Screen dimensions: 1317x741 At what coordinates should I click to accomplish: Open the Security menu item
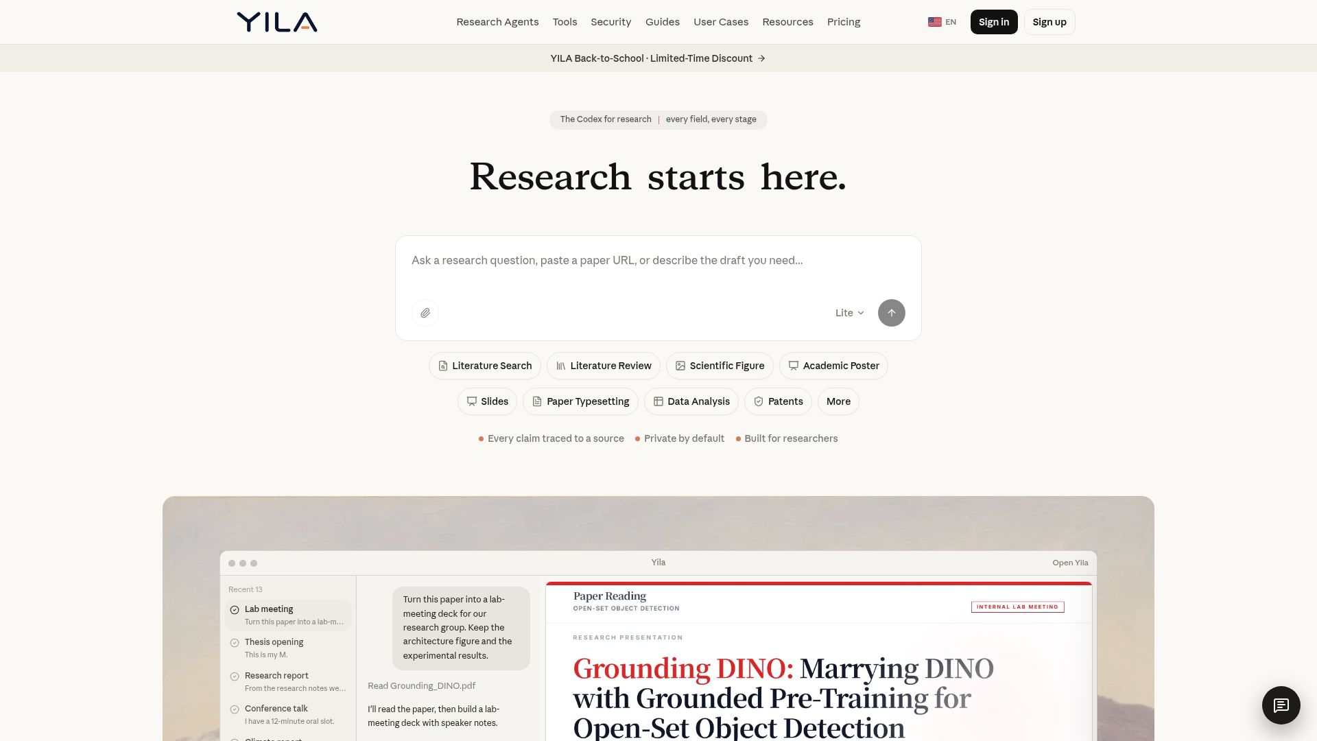point(610,22)
